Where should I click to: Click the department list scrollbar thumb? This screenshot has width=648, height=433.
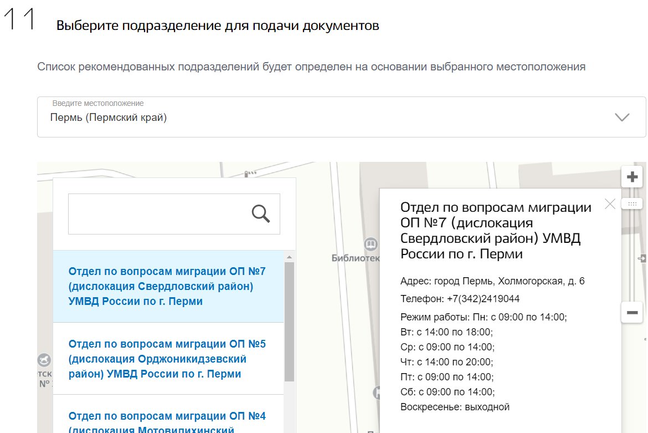pyautogui.click(x=289, y=322)
